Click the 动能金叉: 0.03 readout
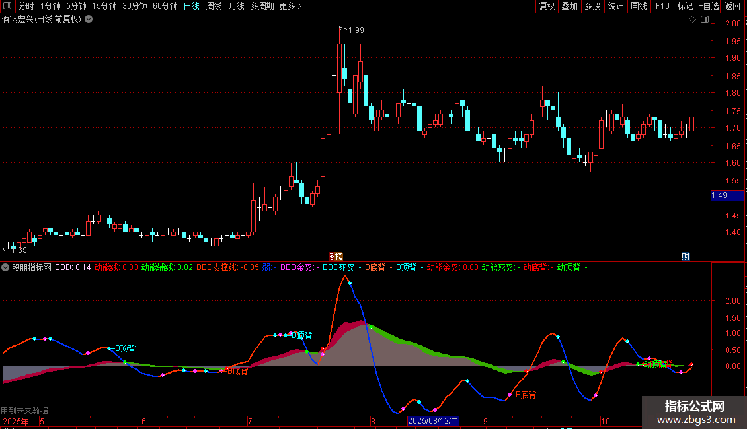Viewport: 747px width, 429px height. [453, 267]
